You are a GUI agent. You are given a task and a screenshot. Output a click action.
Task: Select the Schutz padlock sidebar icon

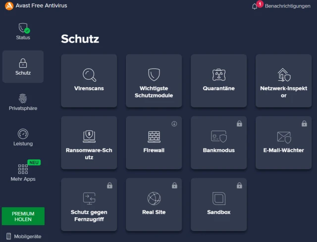coord(23,63)
